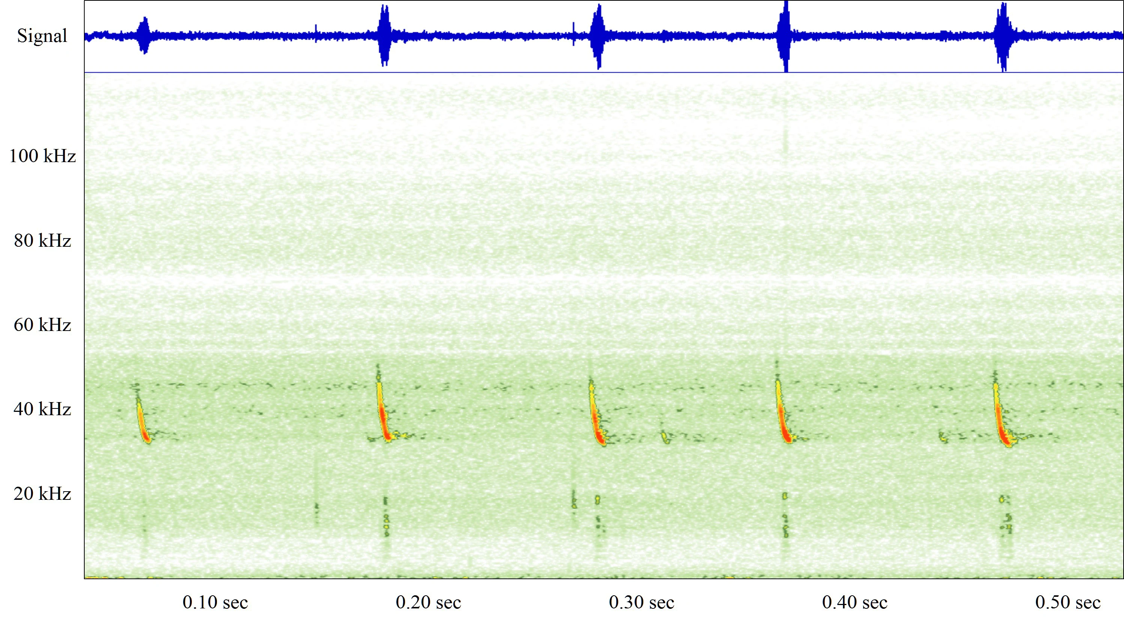Click the 20 kHz frequency axis label
Viewport: 1124px width, 626px height.
42,494
